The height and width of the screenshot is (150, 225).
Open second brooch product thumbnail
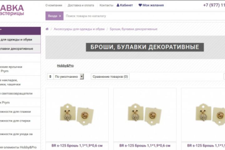click(145, 115)
